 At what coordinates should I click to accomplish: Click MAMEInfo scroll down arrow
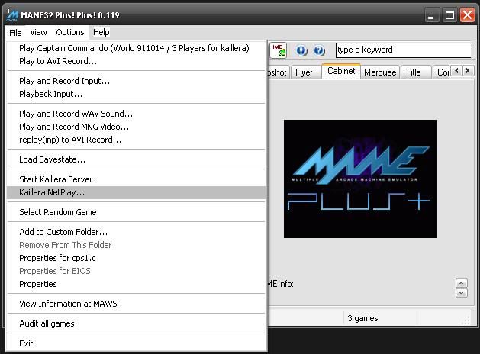(462, 293)
